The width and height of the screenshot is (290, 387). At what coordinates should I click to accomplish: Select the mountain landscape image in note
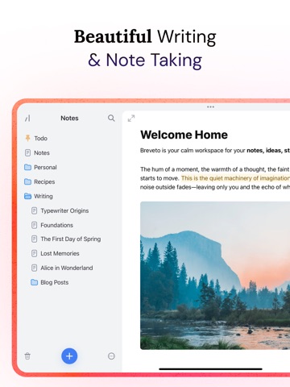(215, 276)
